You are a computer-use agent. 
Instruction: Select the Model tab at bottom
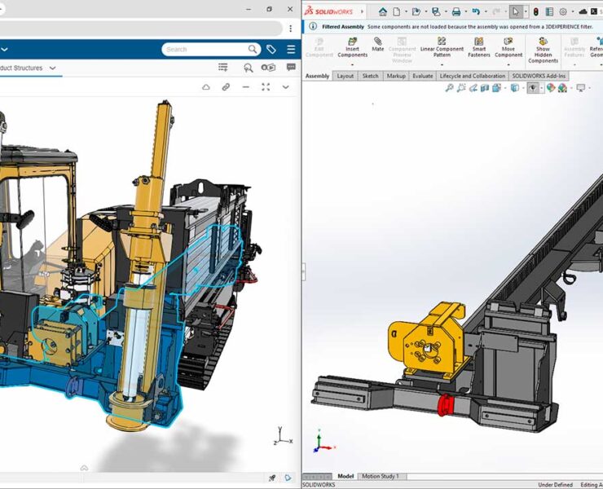coord(346,476)
